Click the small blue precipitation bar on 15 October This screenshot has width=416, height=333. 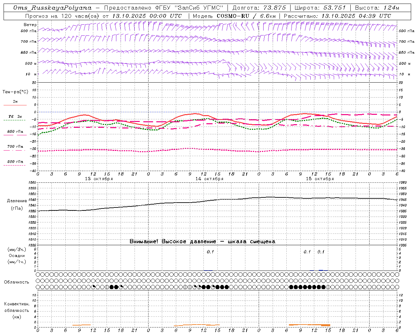321,270
